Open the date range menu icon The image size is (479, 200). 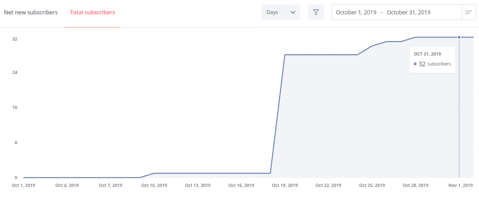click(x=469, y=12)
